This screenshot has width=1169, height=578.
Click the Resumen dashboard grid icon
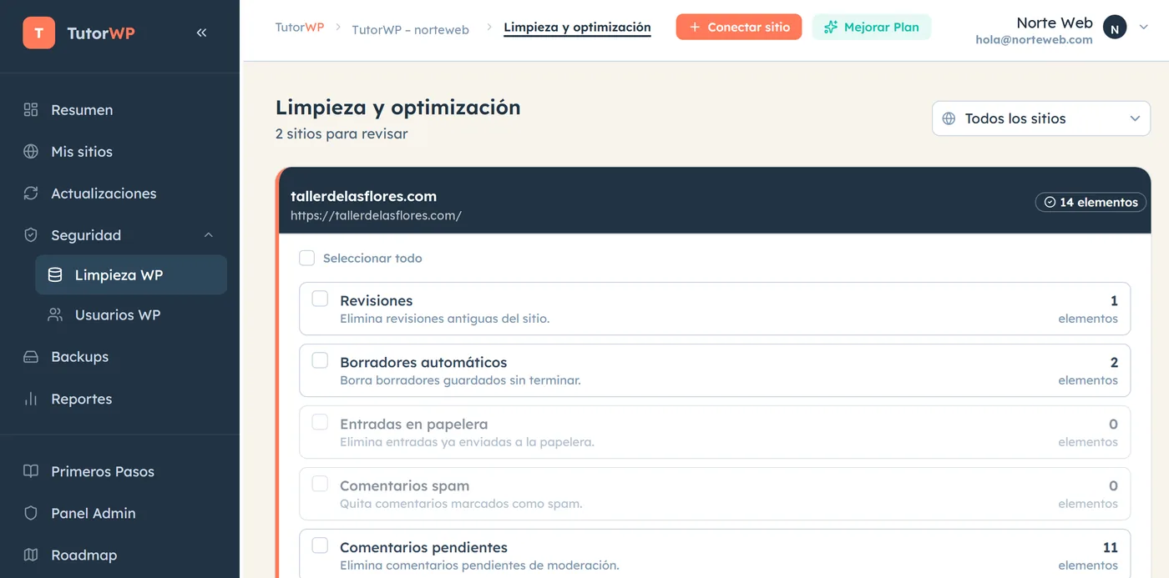[x=31, y=109]
